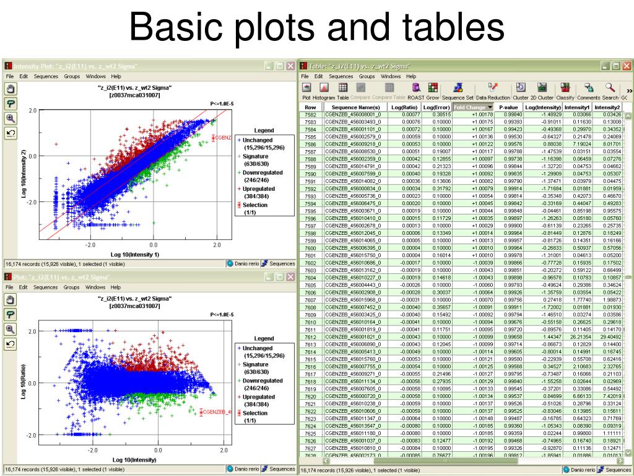Screen dimensions: 634x476
Task: Click the table horizontal scrollbar left arrow
Action: pyautogui.click(x=326, y=461)
